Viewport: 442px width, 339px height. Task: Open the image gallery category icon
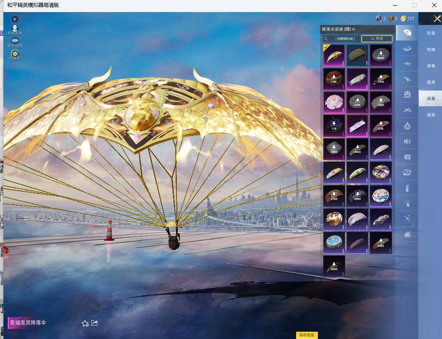(407, 172)
